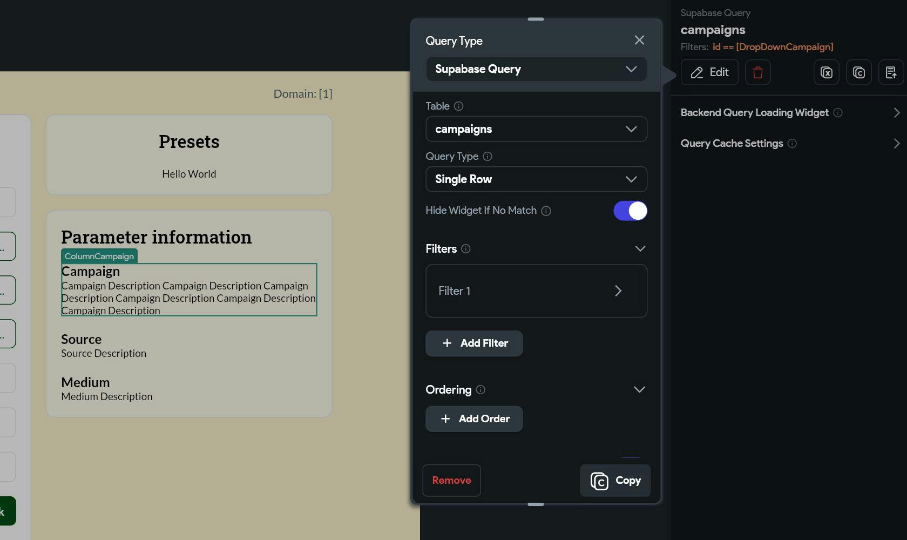Click the copy query icon beside delete
The width and height of the screenshot is (907, 540).
[x=858, y=72]
